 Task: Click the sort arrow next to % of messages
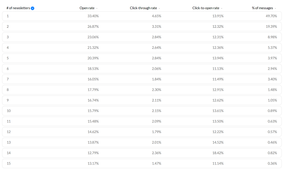(275, 8)
